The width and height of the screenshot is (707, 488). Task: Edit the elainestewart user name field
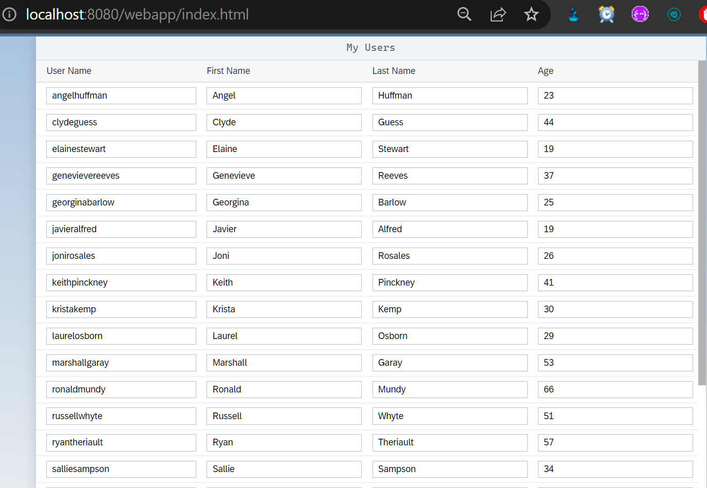click(121, 149)
